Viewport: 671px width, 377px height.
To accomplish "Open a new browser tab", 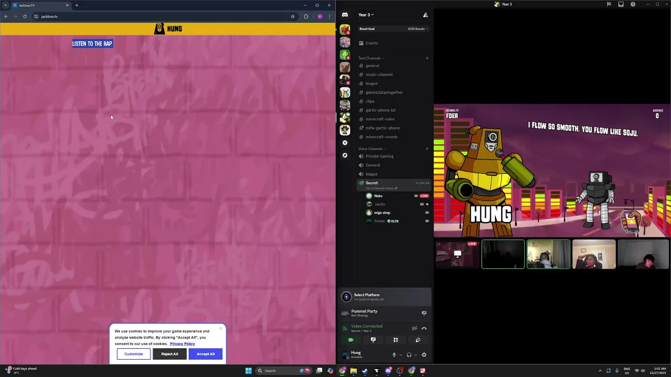I will [77, 5].
